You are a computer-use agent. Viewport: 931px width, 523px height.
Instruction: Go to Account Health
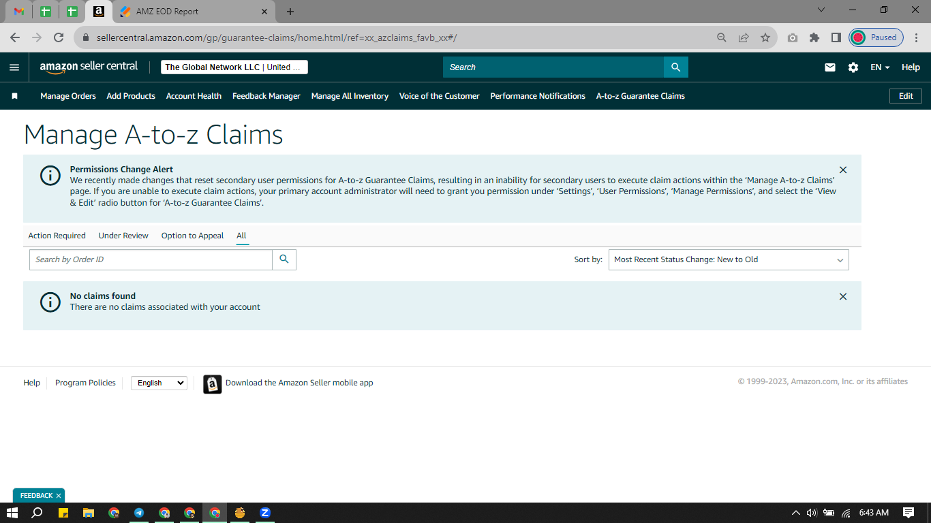pyautogui.click(x=194, y=96)
